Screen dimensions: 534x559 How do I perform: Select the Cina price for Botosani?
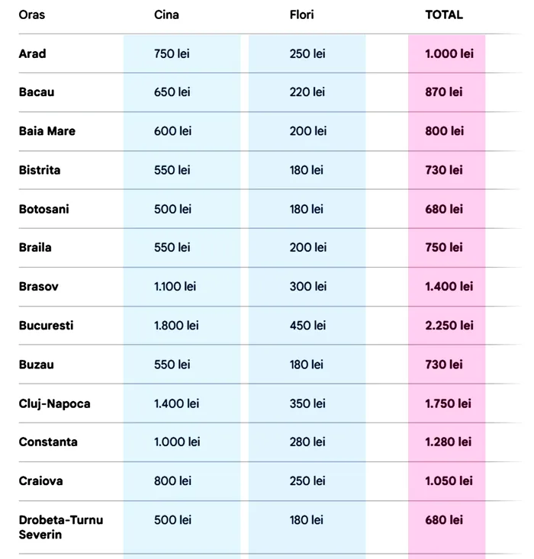172,209
